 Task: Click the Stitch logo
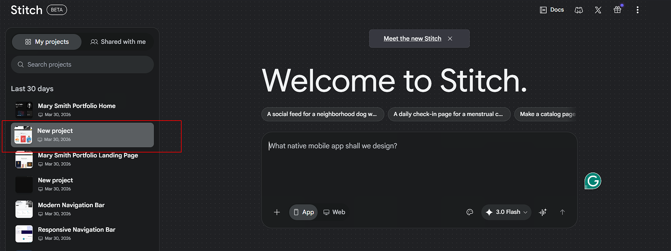(x=27, y=10)
